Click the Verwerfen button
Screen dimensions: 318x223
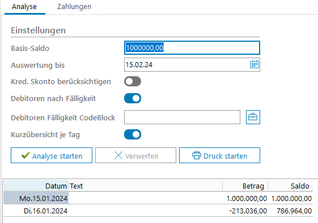(135, 155)
